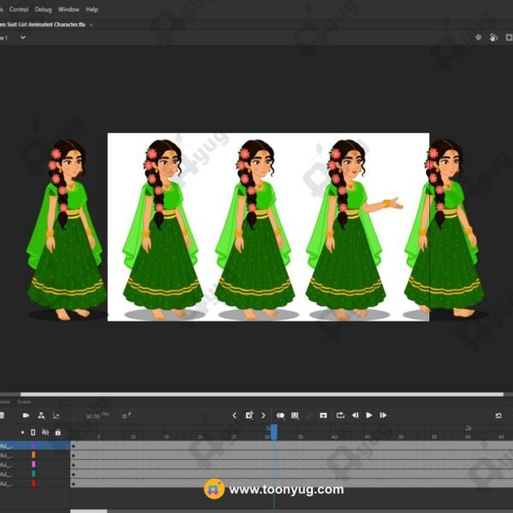Click the delete layer trash icon

coord(2,416)
